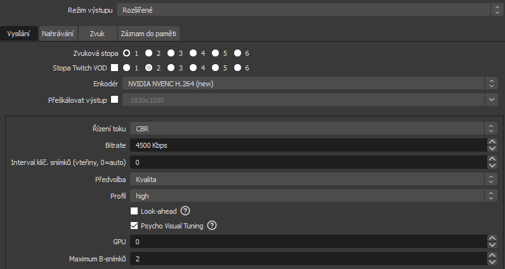Select Twitch VOD track 6
Screen dimensions: 505x269
(238, 68)
